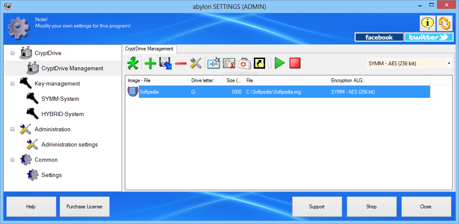The width and height of the screenshot is (459, 224).
Task: Click the green play mount drive button
Action: (279, 63)
